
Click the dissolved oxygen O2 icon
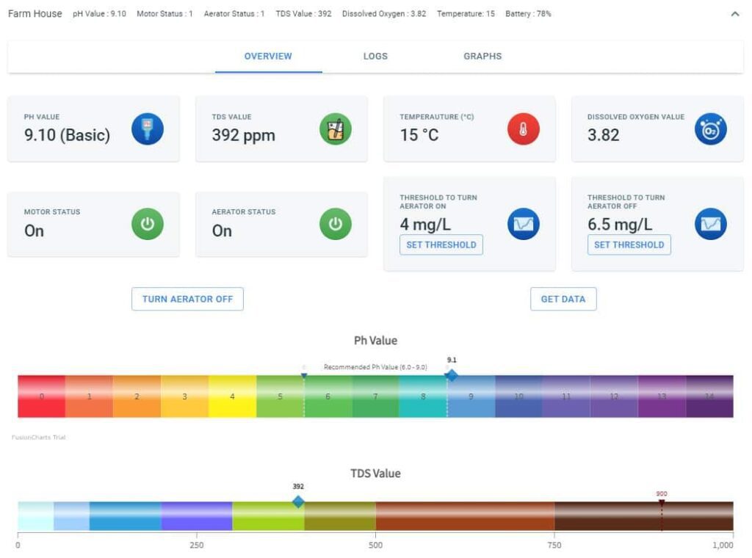pos(712,129)
